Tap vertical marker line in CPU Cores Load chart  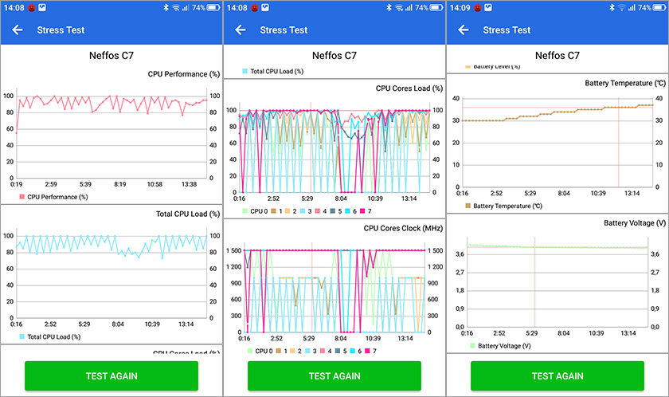point(311,147)
